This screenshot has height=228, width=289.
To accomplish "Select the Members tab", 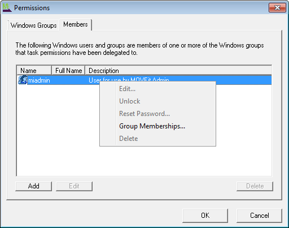I will tap(76, 24).
